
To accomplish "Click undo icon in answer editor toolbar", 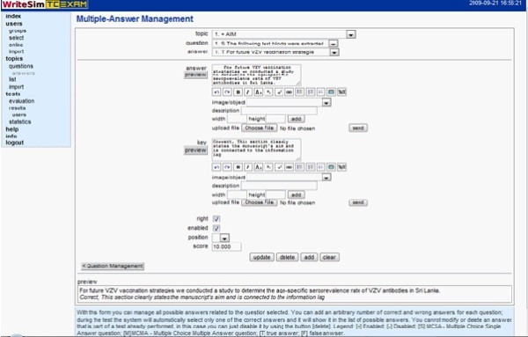I will click(x=216, y=92).
